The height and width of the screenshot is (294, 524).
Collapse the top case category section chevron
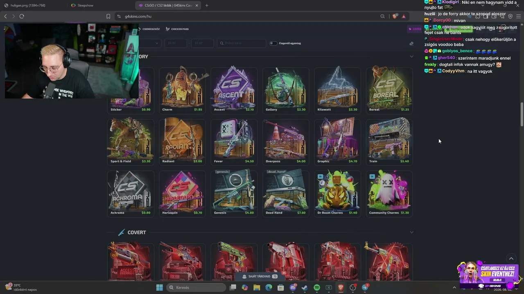pyautogui.click(x=411, y=56)
